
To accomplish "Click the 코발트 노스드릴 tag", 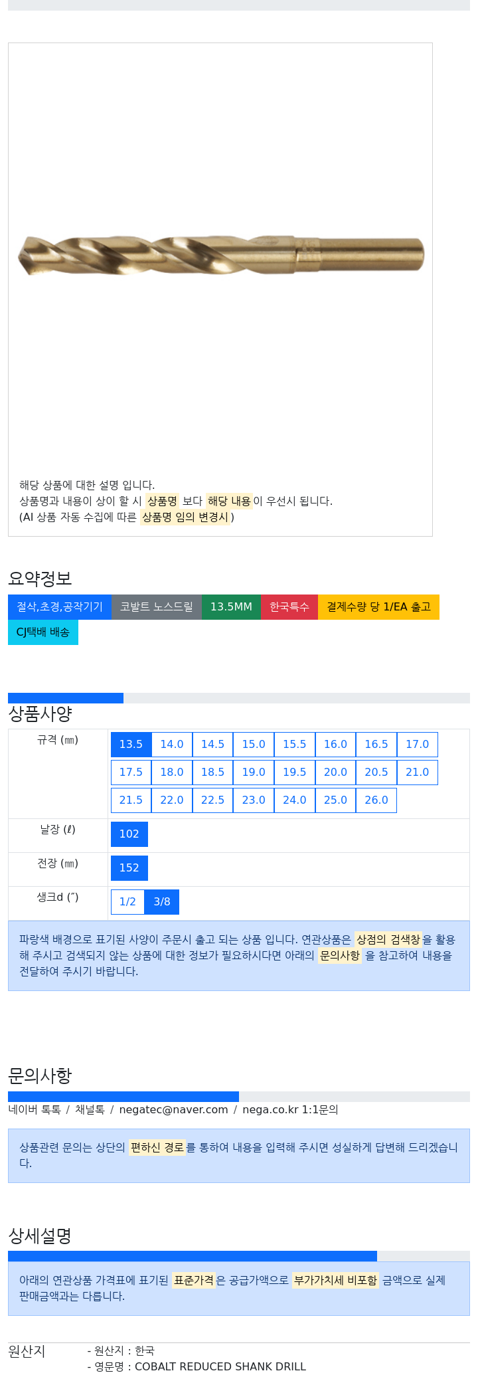I will (157, 607).
